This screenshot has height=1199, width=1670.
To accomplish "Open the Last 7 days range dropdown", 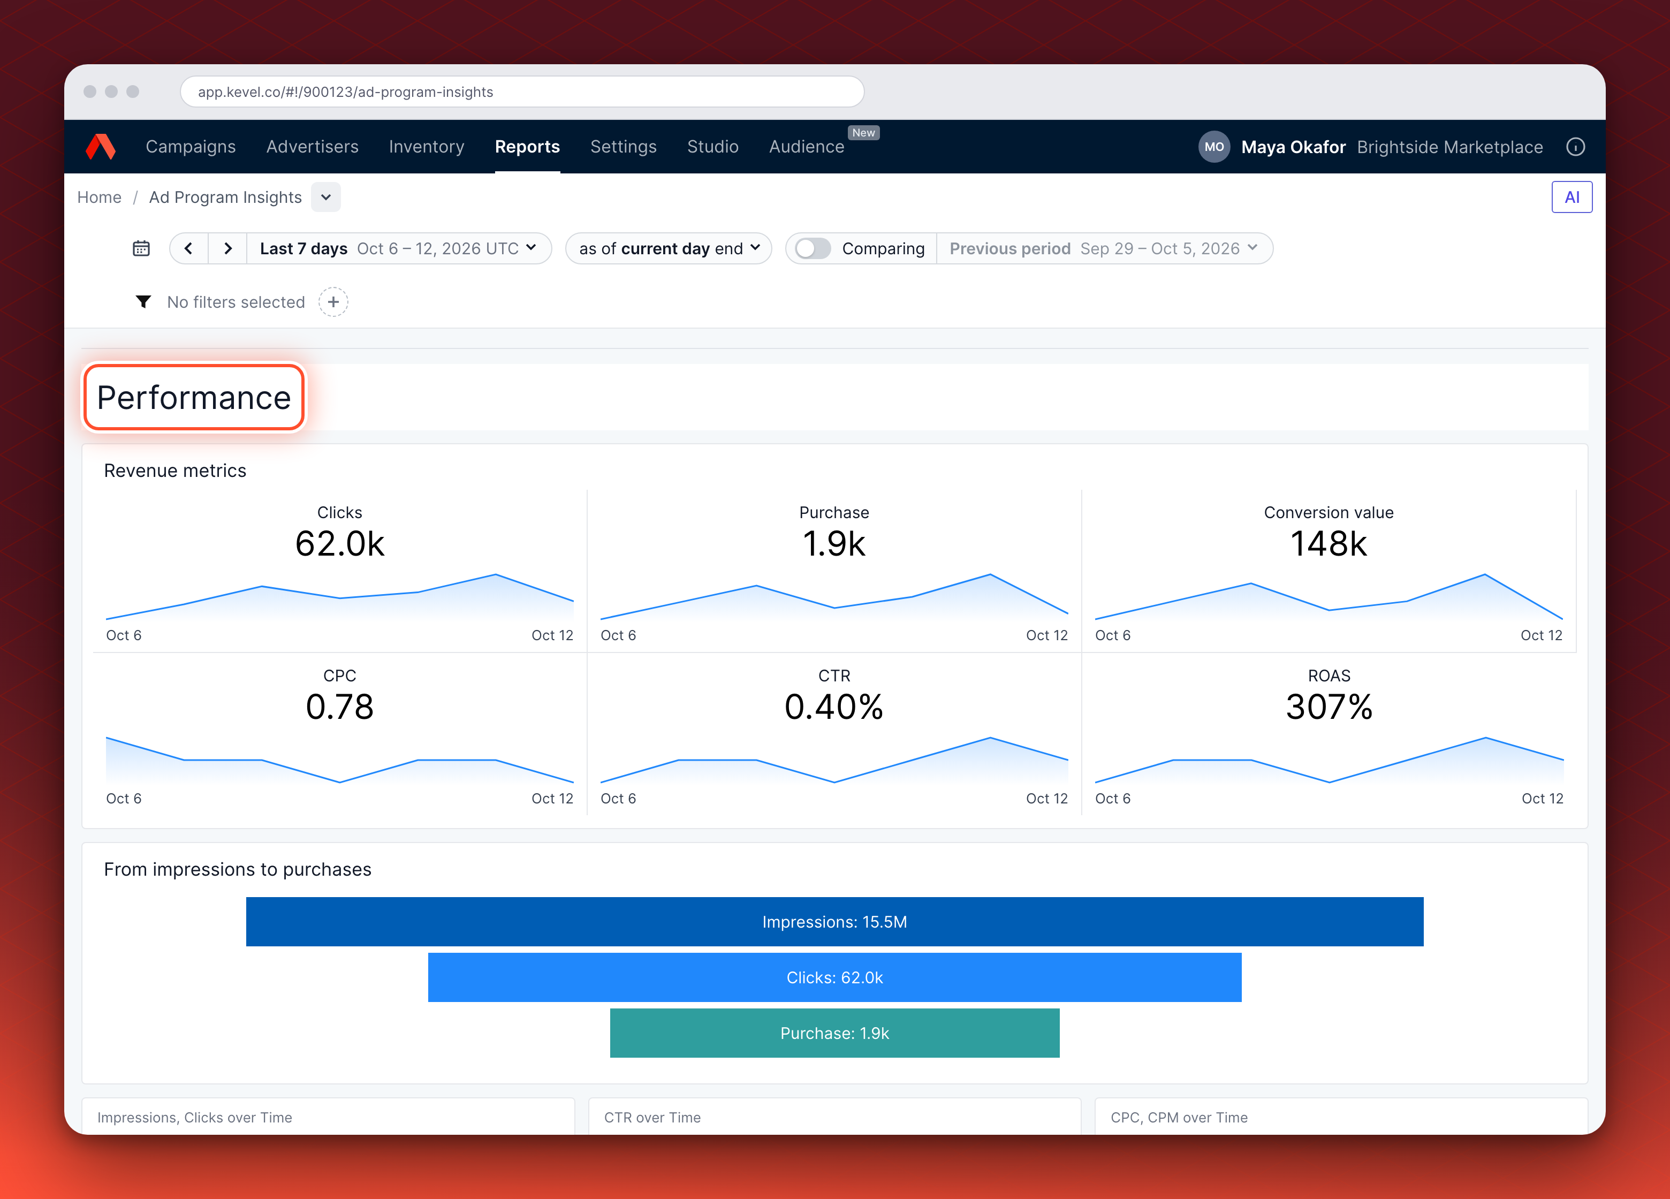I will point(398,248).
